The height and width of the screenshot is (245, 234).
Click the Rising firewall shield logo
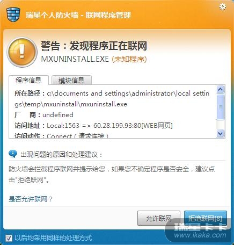(x=13, y=14)
